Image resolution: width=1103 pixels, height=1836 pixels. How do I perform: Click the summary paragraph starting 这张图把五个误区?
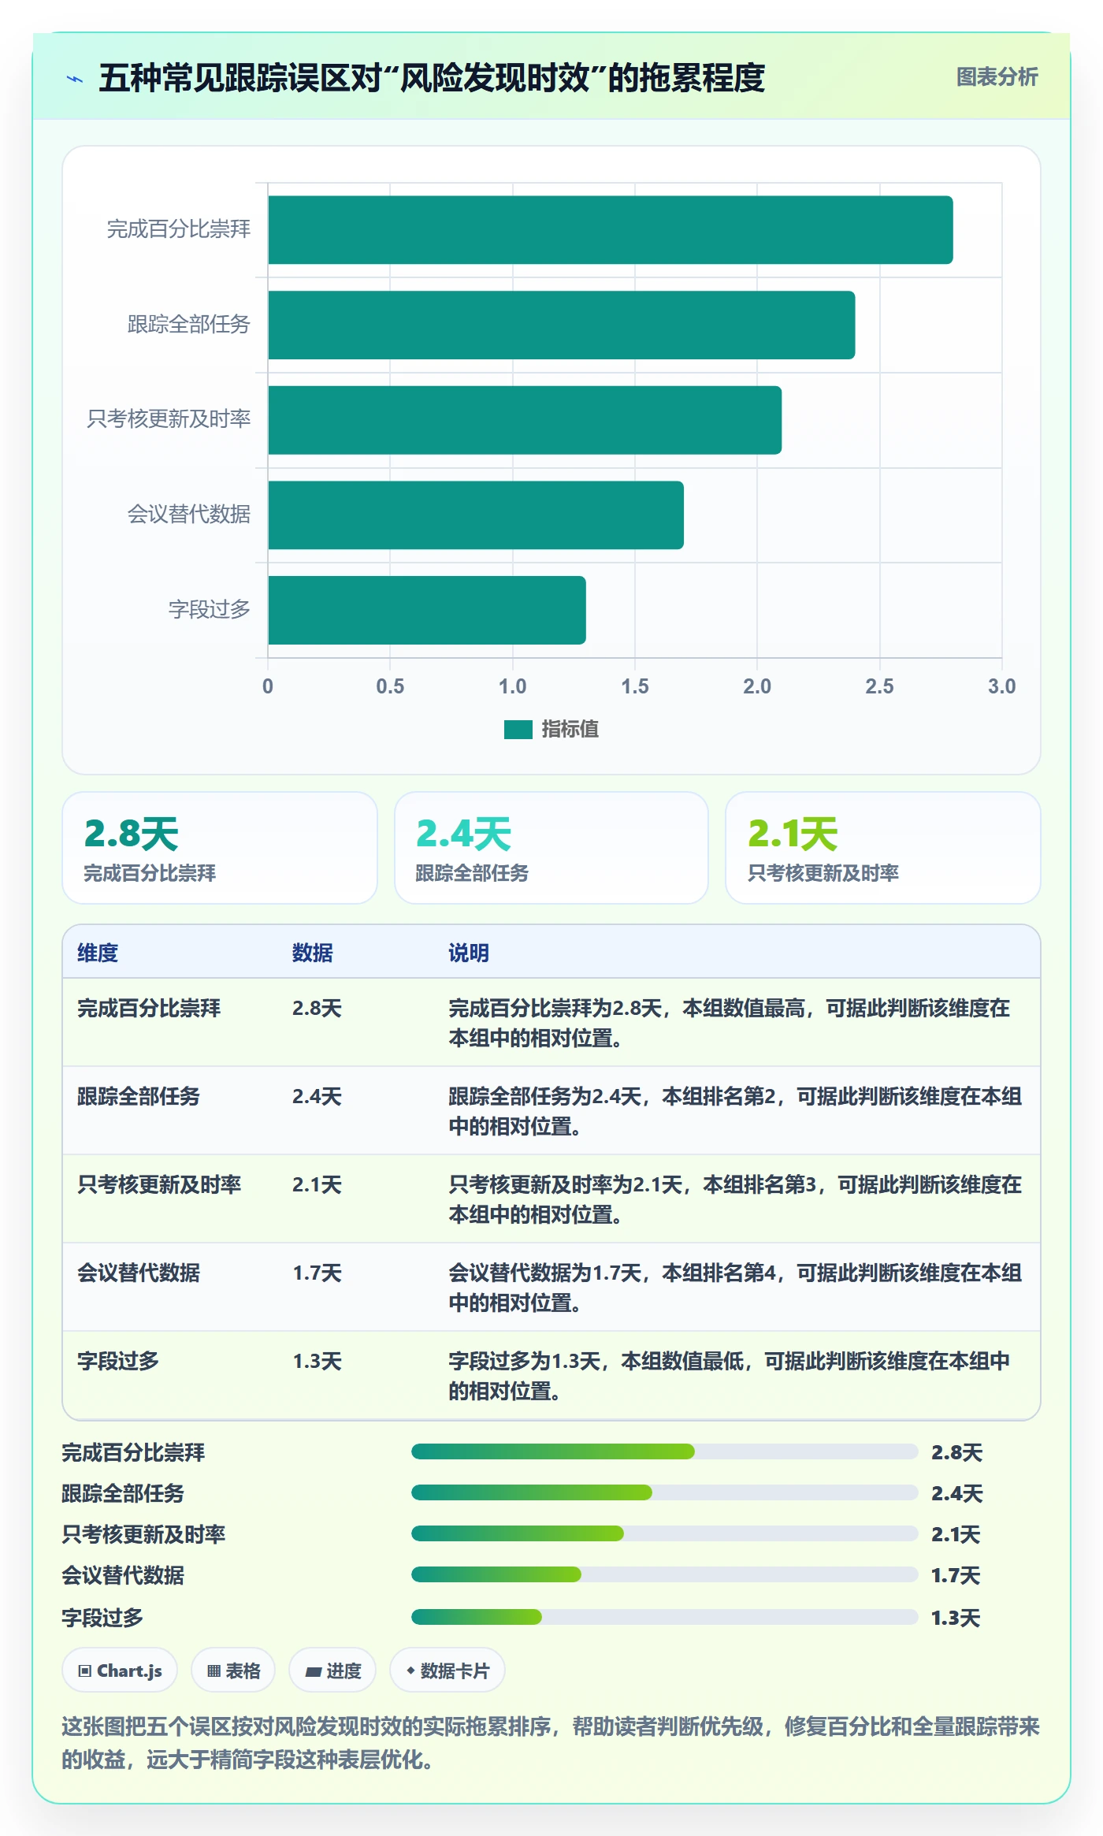pyautogui.click(x=551, y=1743)
